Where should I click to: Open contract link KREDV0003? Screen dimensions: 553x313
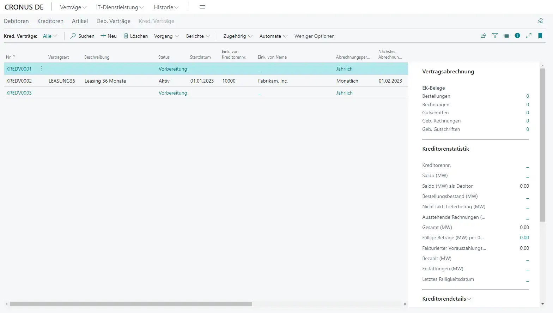tap(19, 93)
